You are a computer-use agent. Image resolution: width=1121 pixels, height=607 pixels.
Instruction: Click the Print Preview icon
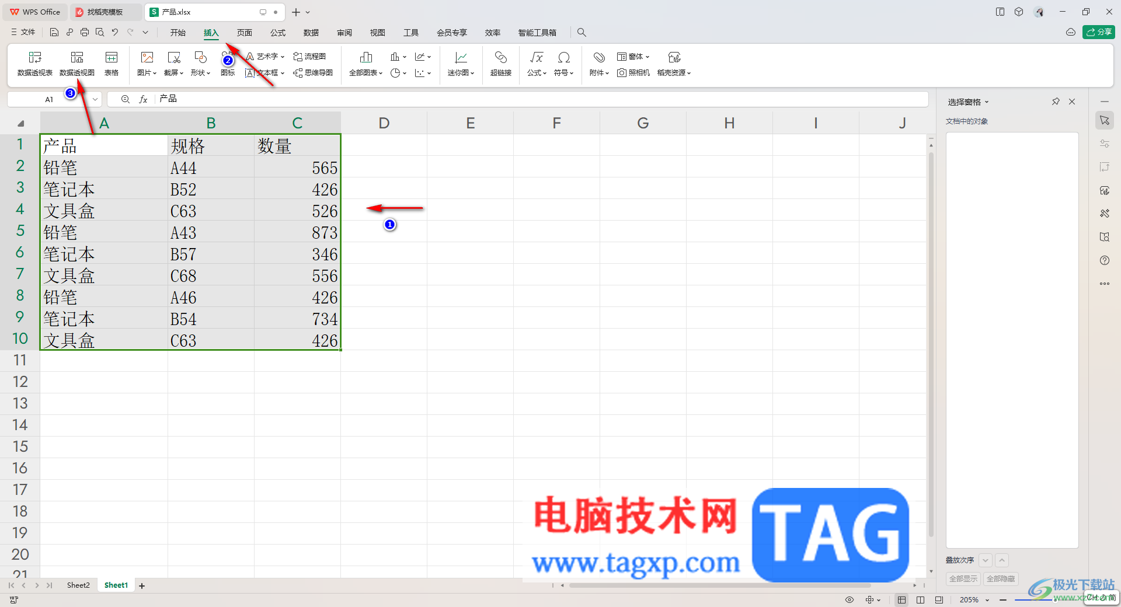coord(100,33)
